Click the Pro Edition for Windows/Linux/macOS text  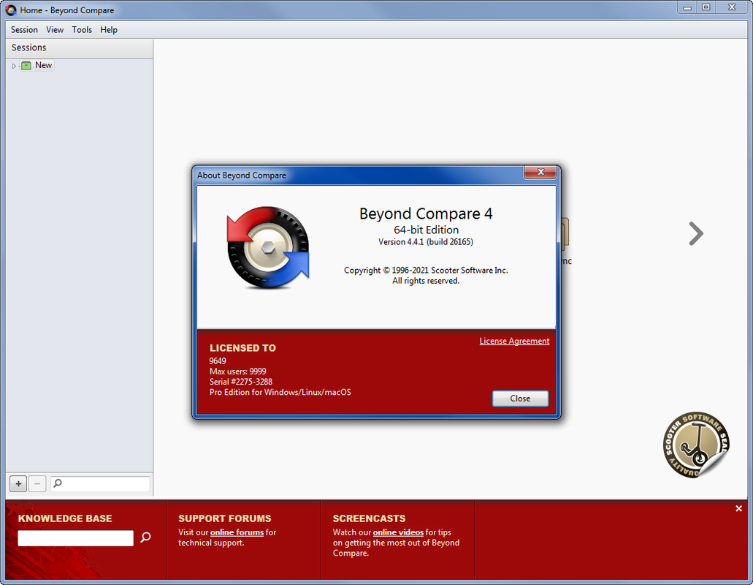[280, 392]
